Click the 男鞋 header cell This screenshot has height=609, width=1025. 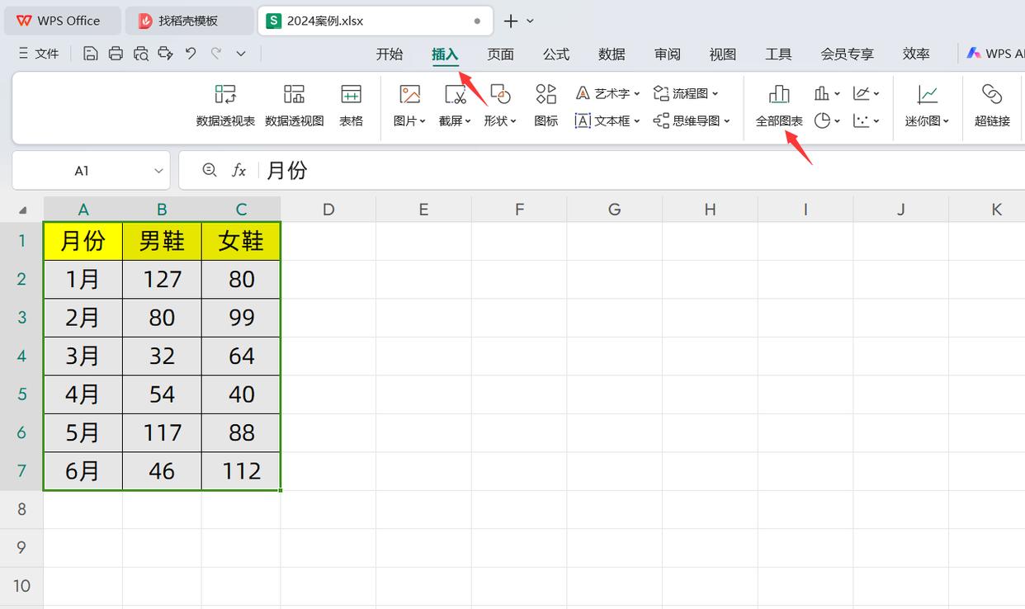click(162, 241)
